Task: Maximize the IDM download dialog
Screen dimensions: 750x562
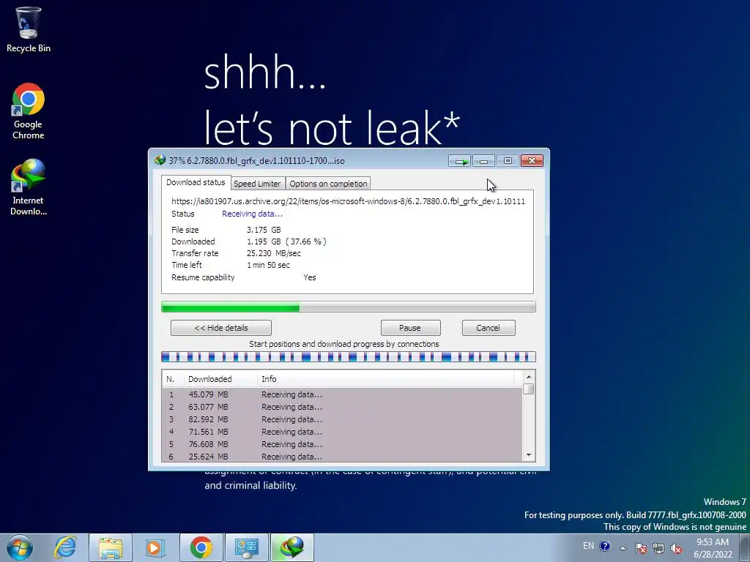Action: [508, 161]
